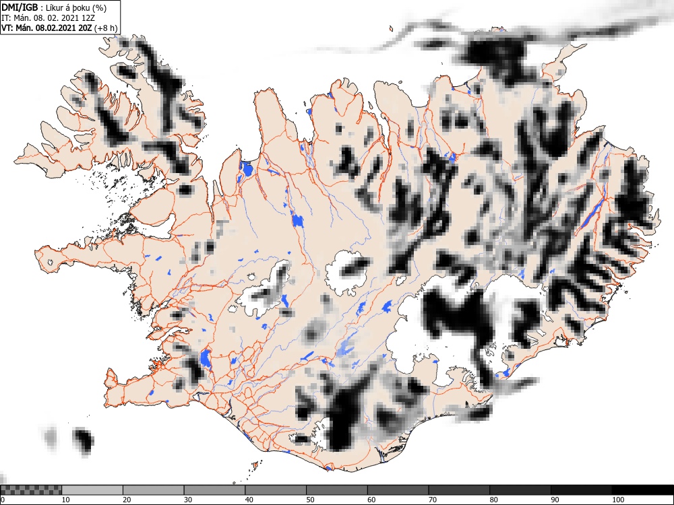This screenshot has width=674, height=505.
Task: Click the 'DMI/IGB : Líkur á þoku (%)' title text
Action: click(x=54, y=7)
